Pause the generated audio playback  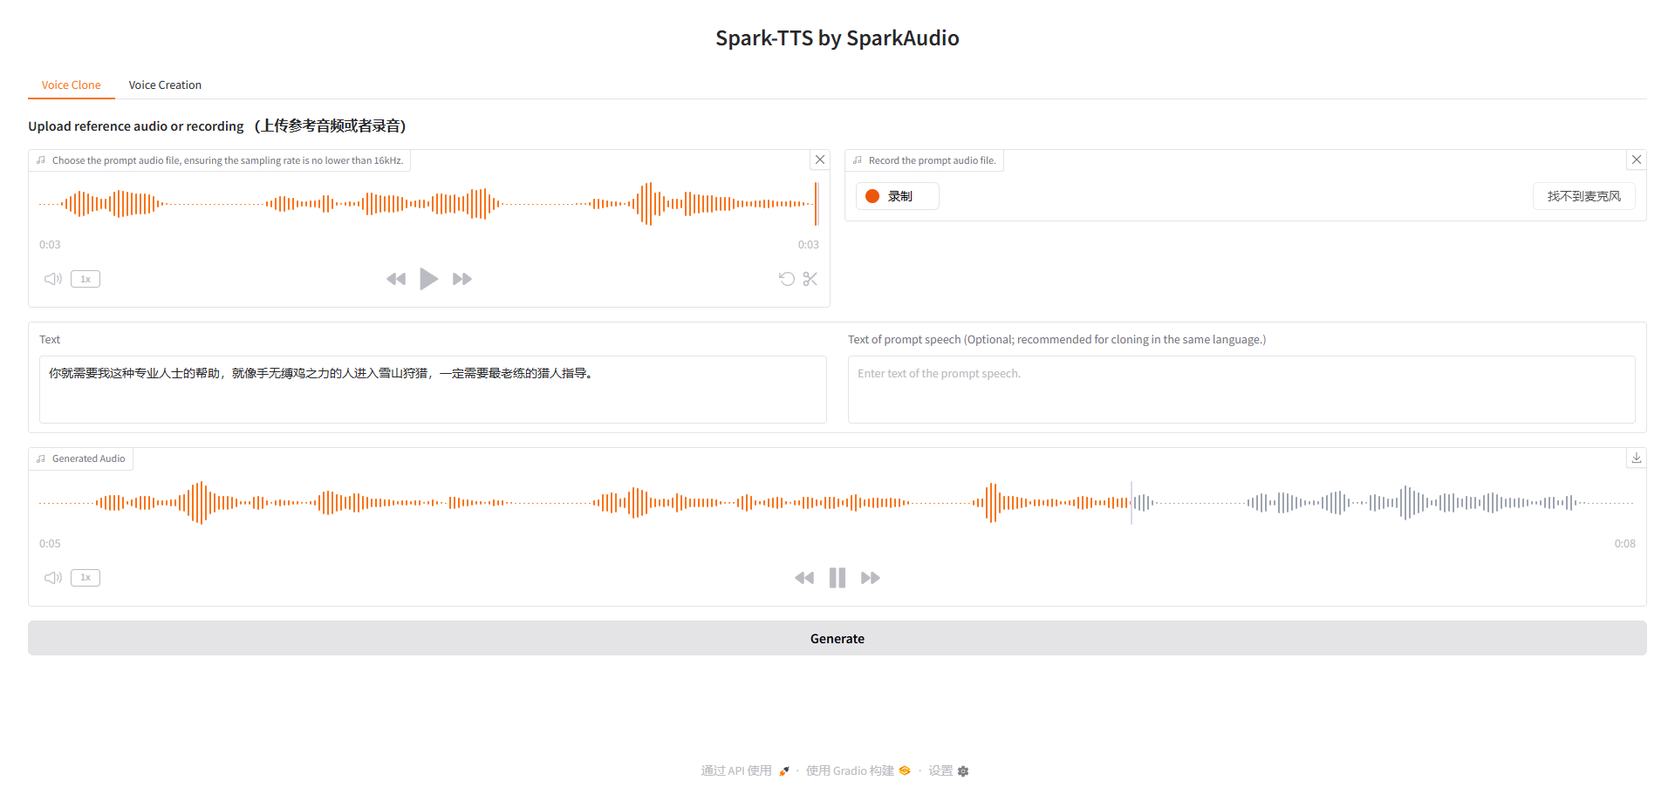[x=837, y=578]
